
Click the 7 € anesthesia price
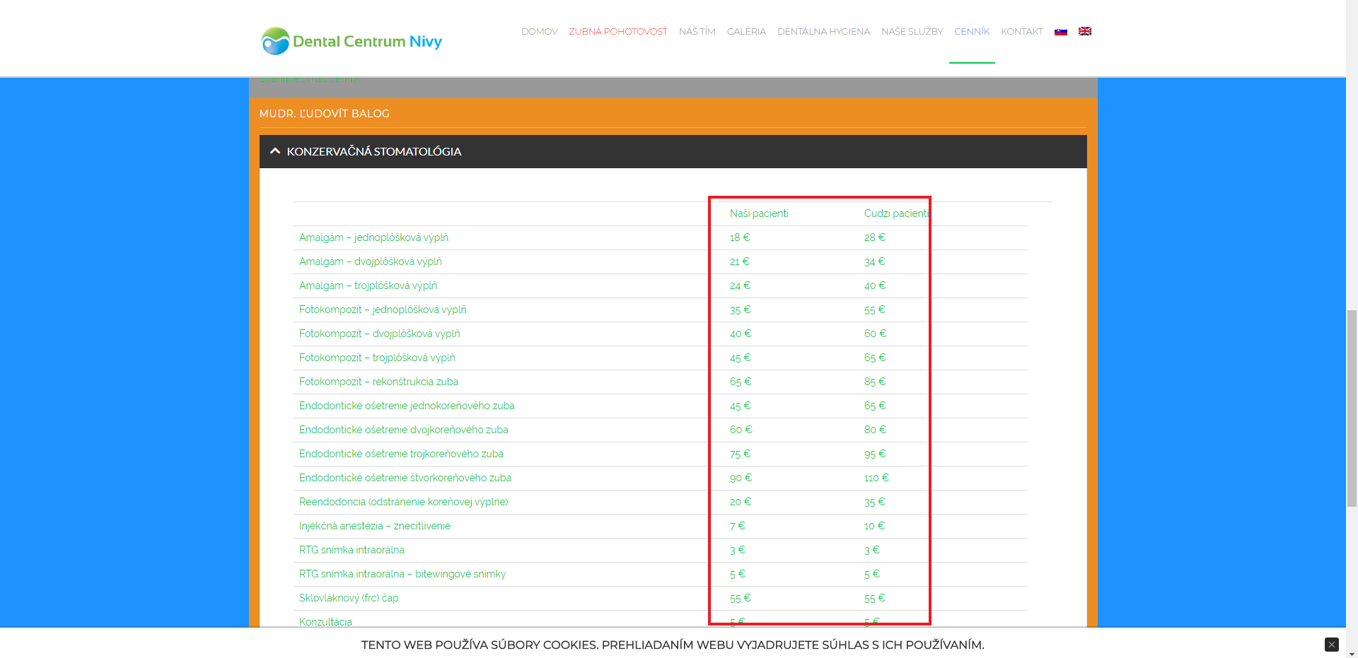pos(737,526)
